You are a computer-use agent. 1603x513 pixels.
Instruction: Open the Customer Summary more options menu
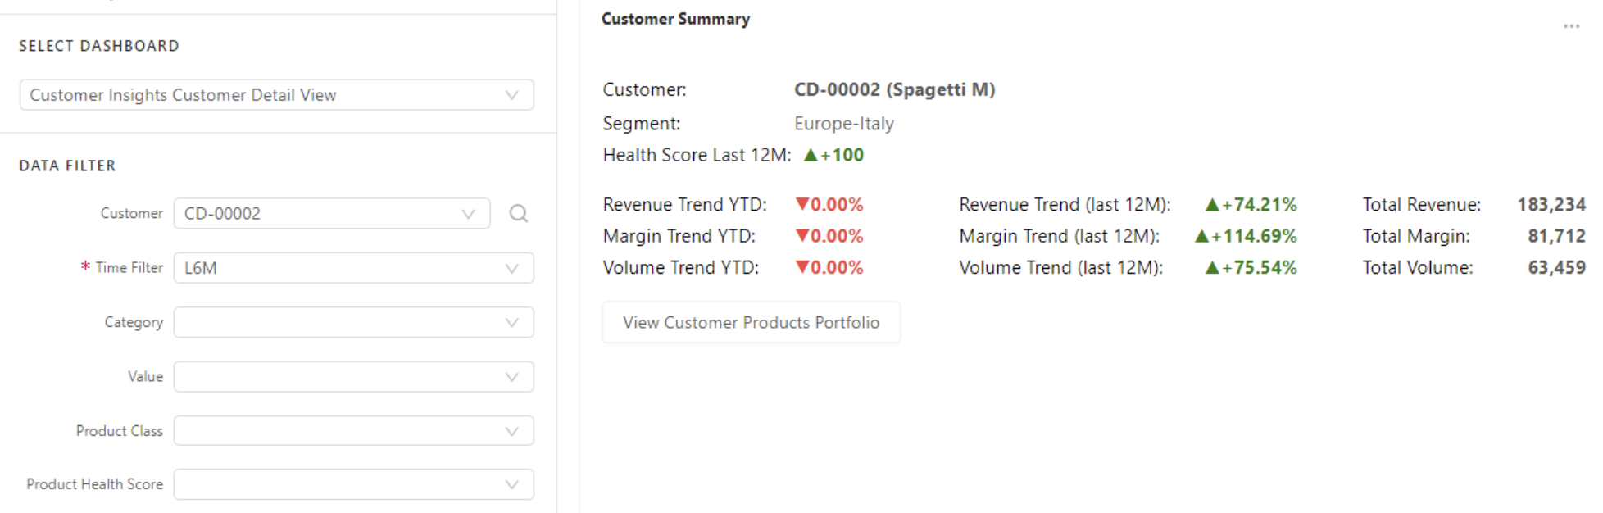coord(1570,26)
